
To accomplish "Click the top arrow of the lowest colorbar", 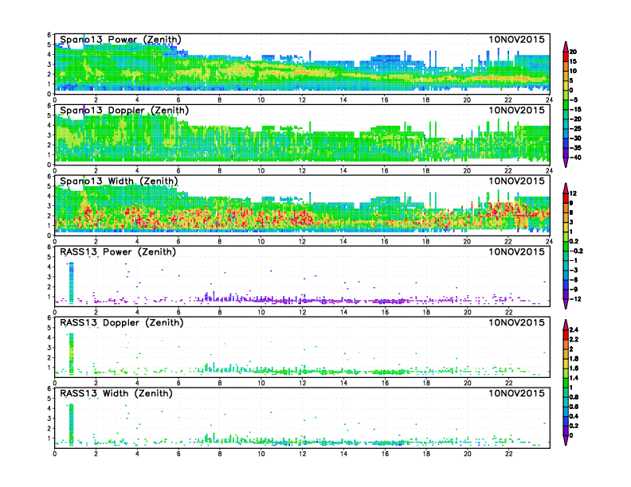I will [566, 323].
